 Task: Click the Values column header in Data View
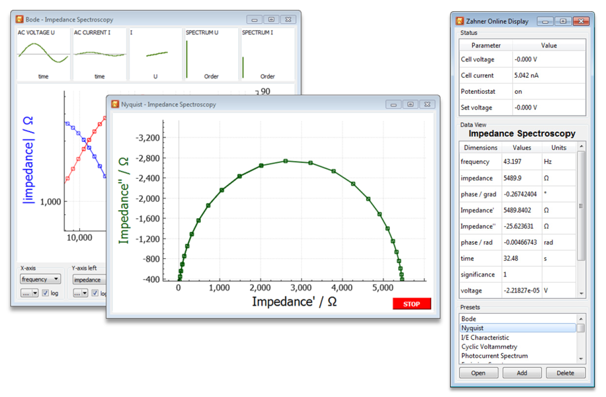(522, 147)
